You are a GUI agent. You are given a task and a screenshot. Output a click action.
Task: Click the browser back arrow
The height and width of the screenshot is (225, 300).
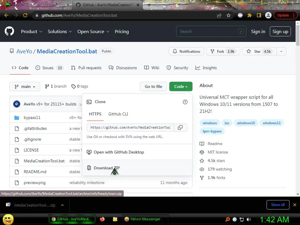point(6,15)
